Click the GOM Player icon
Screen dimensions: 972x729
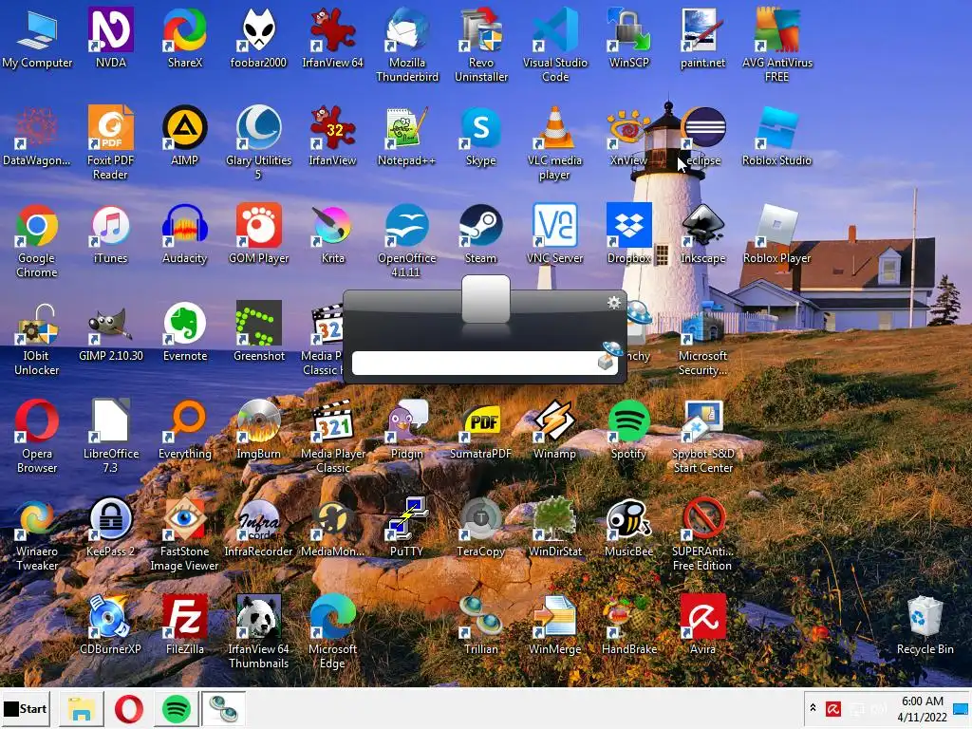[x=258, y=234]
